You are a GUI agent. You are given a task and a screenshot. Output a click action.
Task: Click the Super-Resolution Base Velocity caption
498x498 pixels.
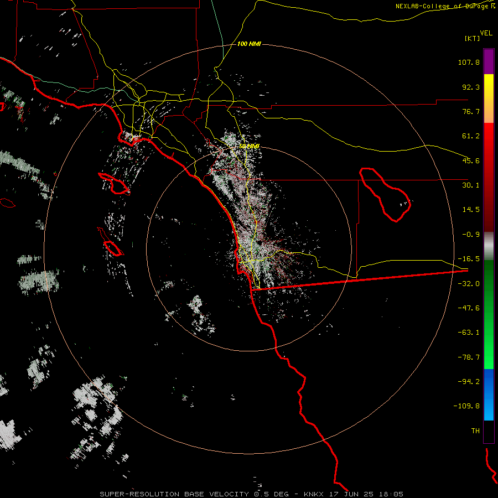coord(252,494)
